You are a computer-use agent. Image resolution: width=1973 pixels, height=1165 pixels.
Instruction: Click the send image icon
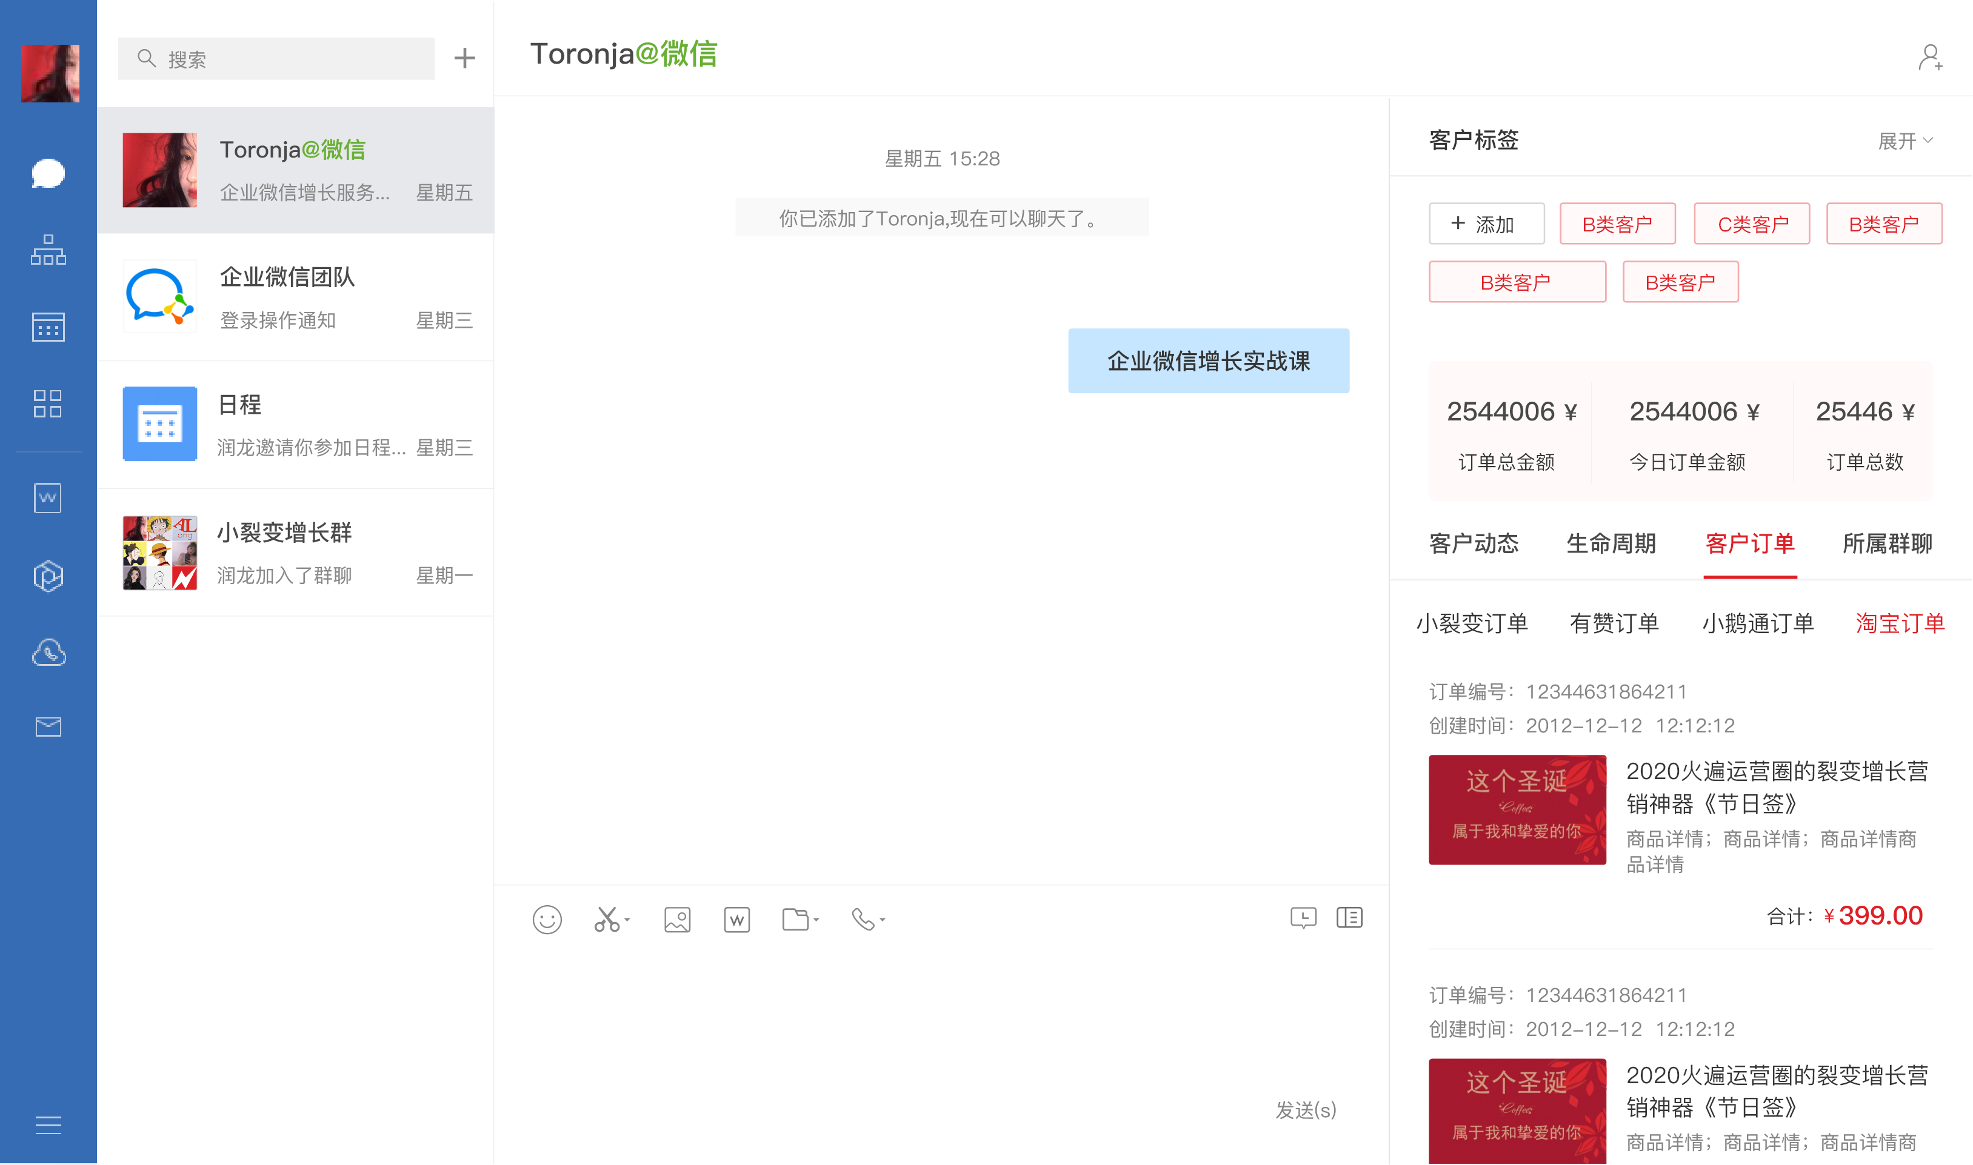click(x=677, y=919)
